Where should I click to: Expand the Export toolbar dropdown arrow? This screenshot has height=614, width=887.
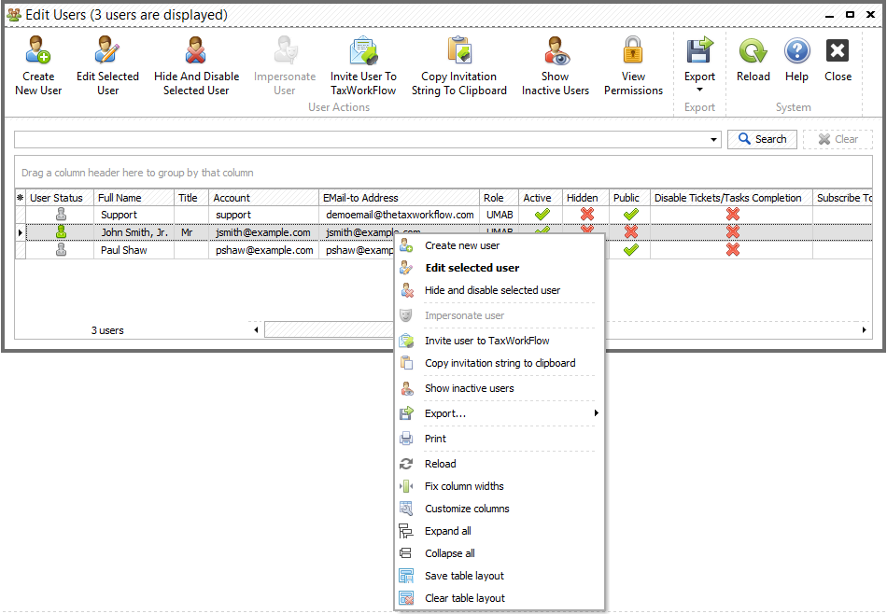click(x=699, y=90)
